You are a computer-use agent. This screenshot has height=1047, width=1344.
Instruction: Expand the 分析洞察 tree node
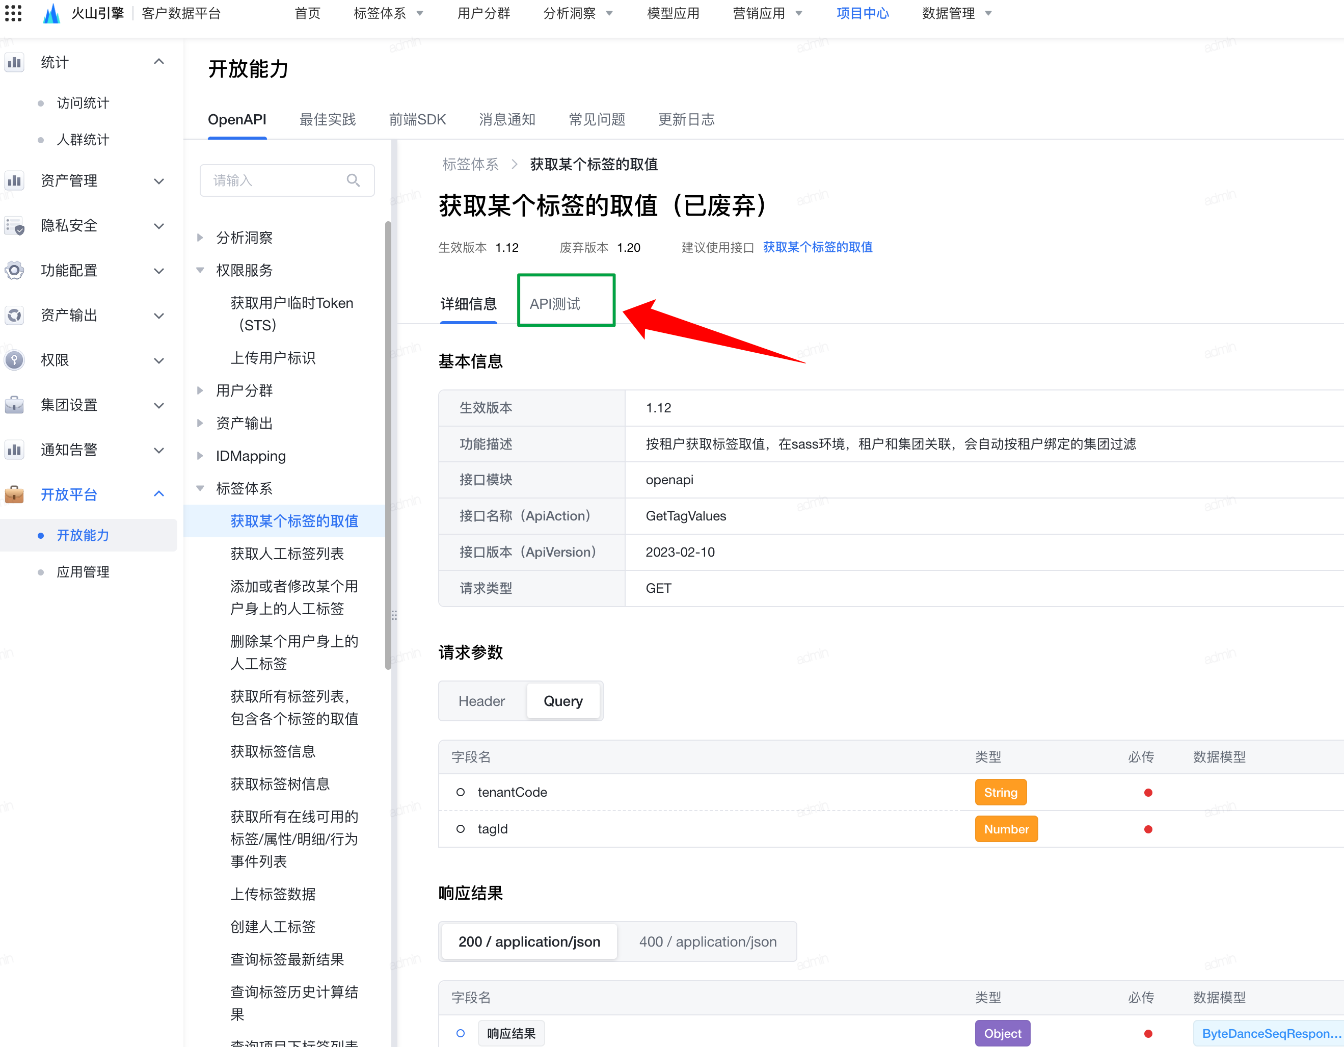[200, 238]
